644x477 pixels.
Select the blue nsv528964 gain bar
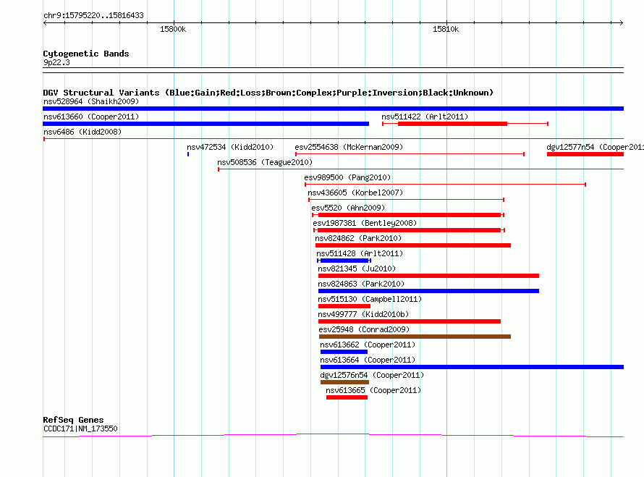333,109
